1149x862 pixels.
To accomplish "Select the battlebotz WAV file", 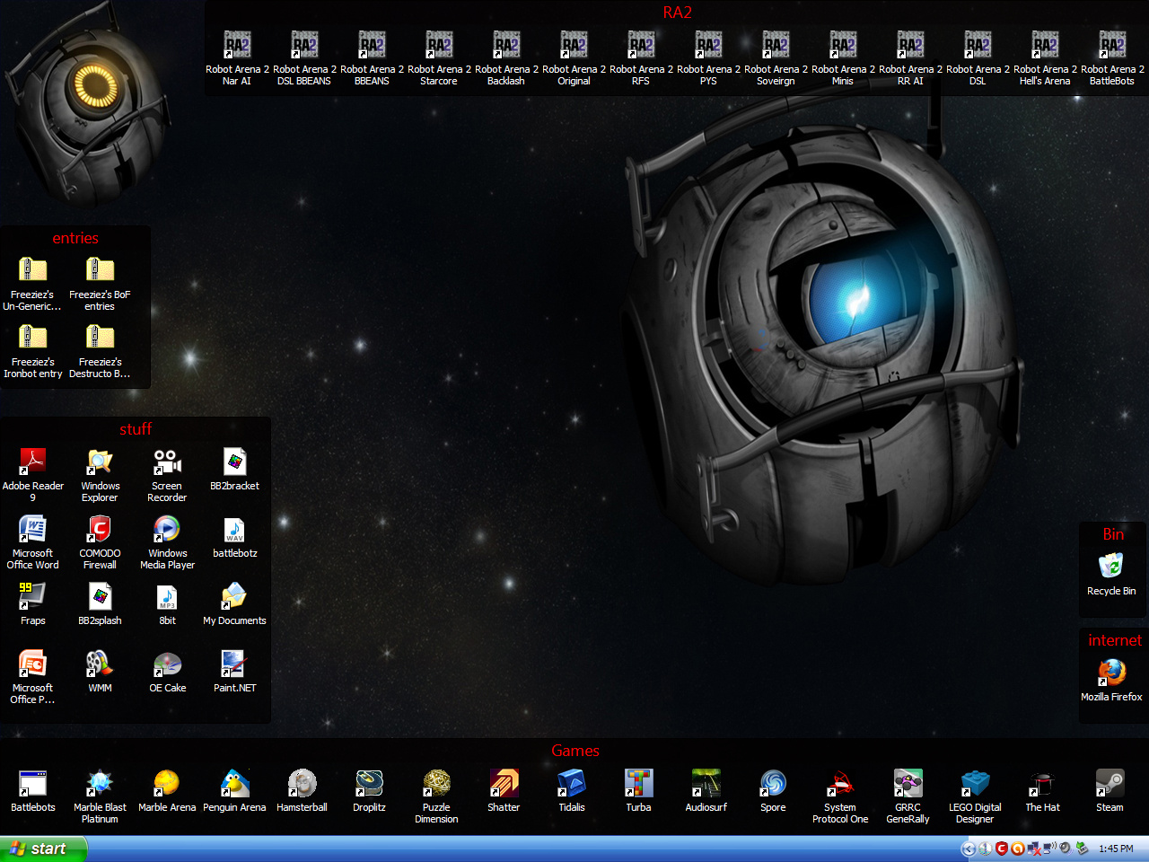I will pos(234,530).
